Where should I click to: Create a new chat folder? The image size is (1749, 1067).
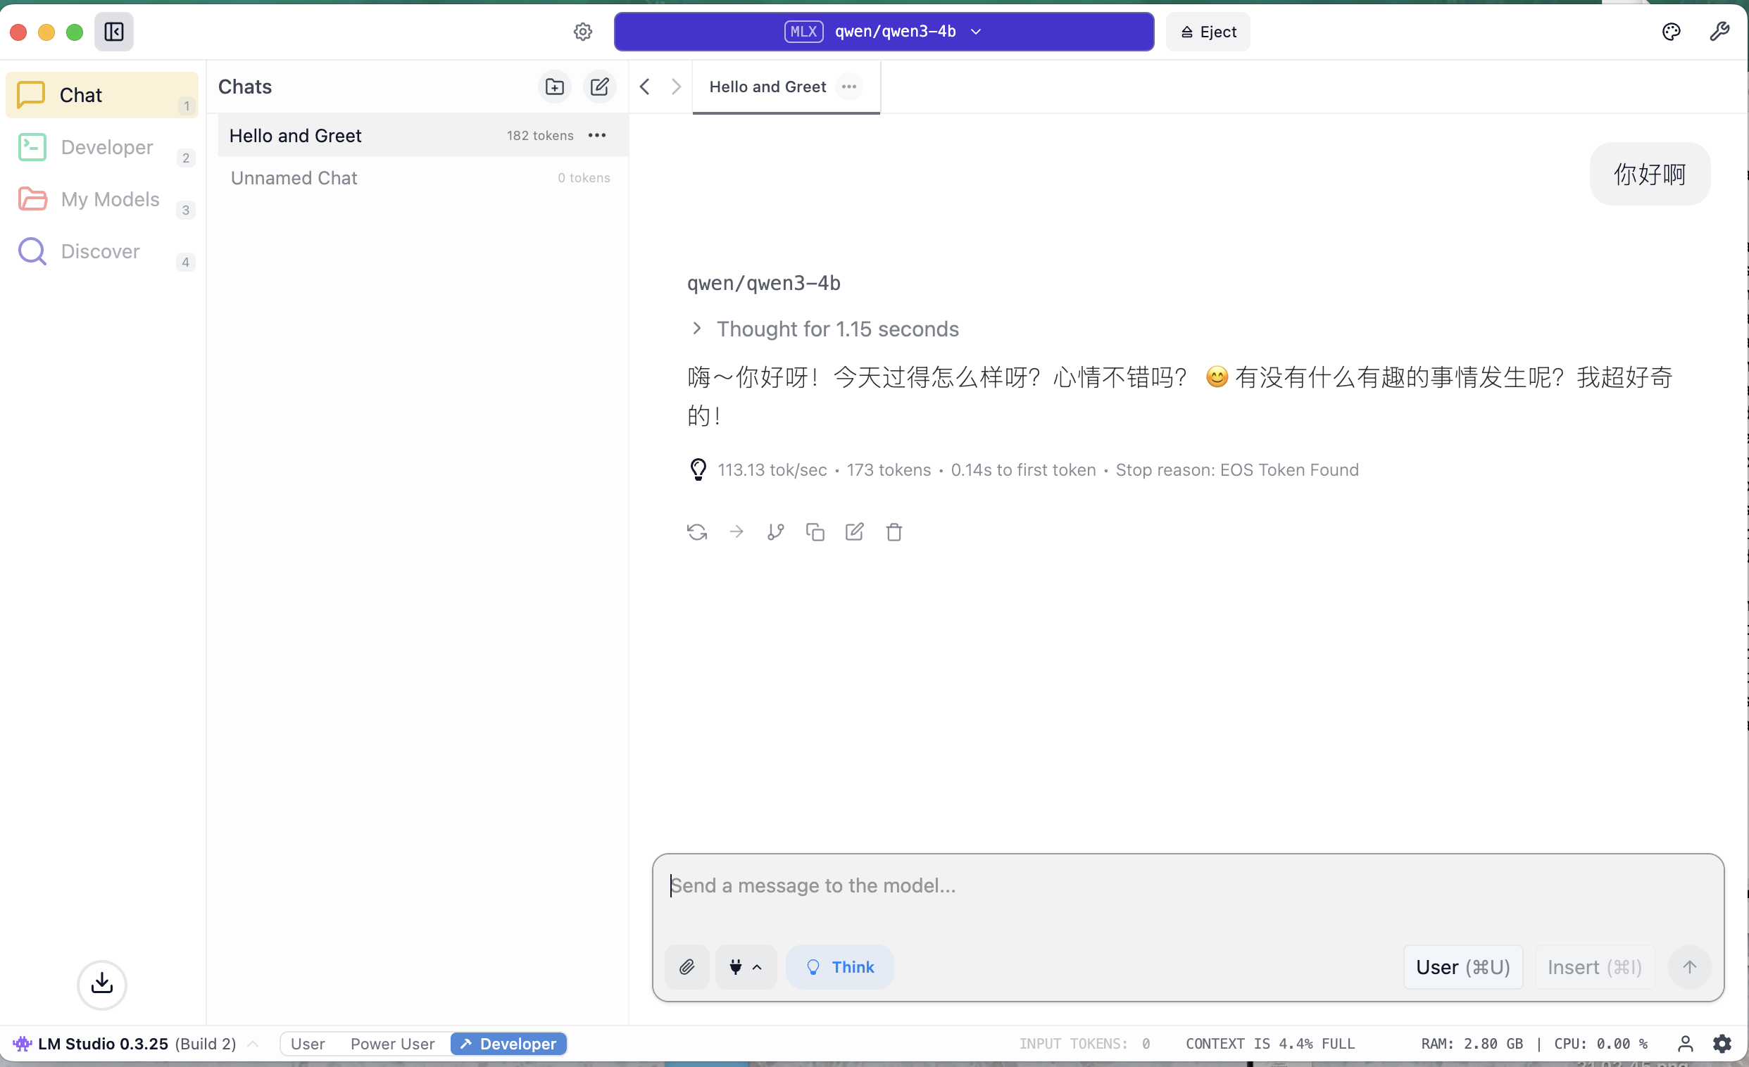point(554,87)
